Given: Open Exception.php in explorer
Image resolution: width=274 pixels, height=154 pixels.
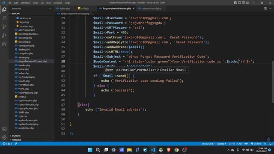Looking at the screenshot, I should [x=26, y=53].
